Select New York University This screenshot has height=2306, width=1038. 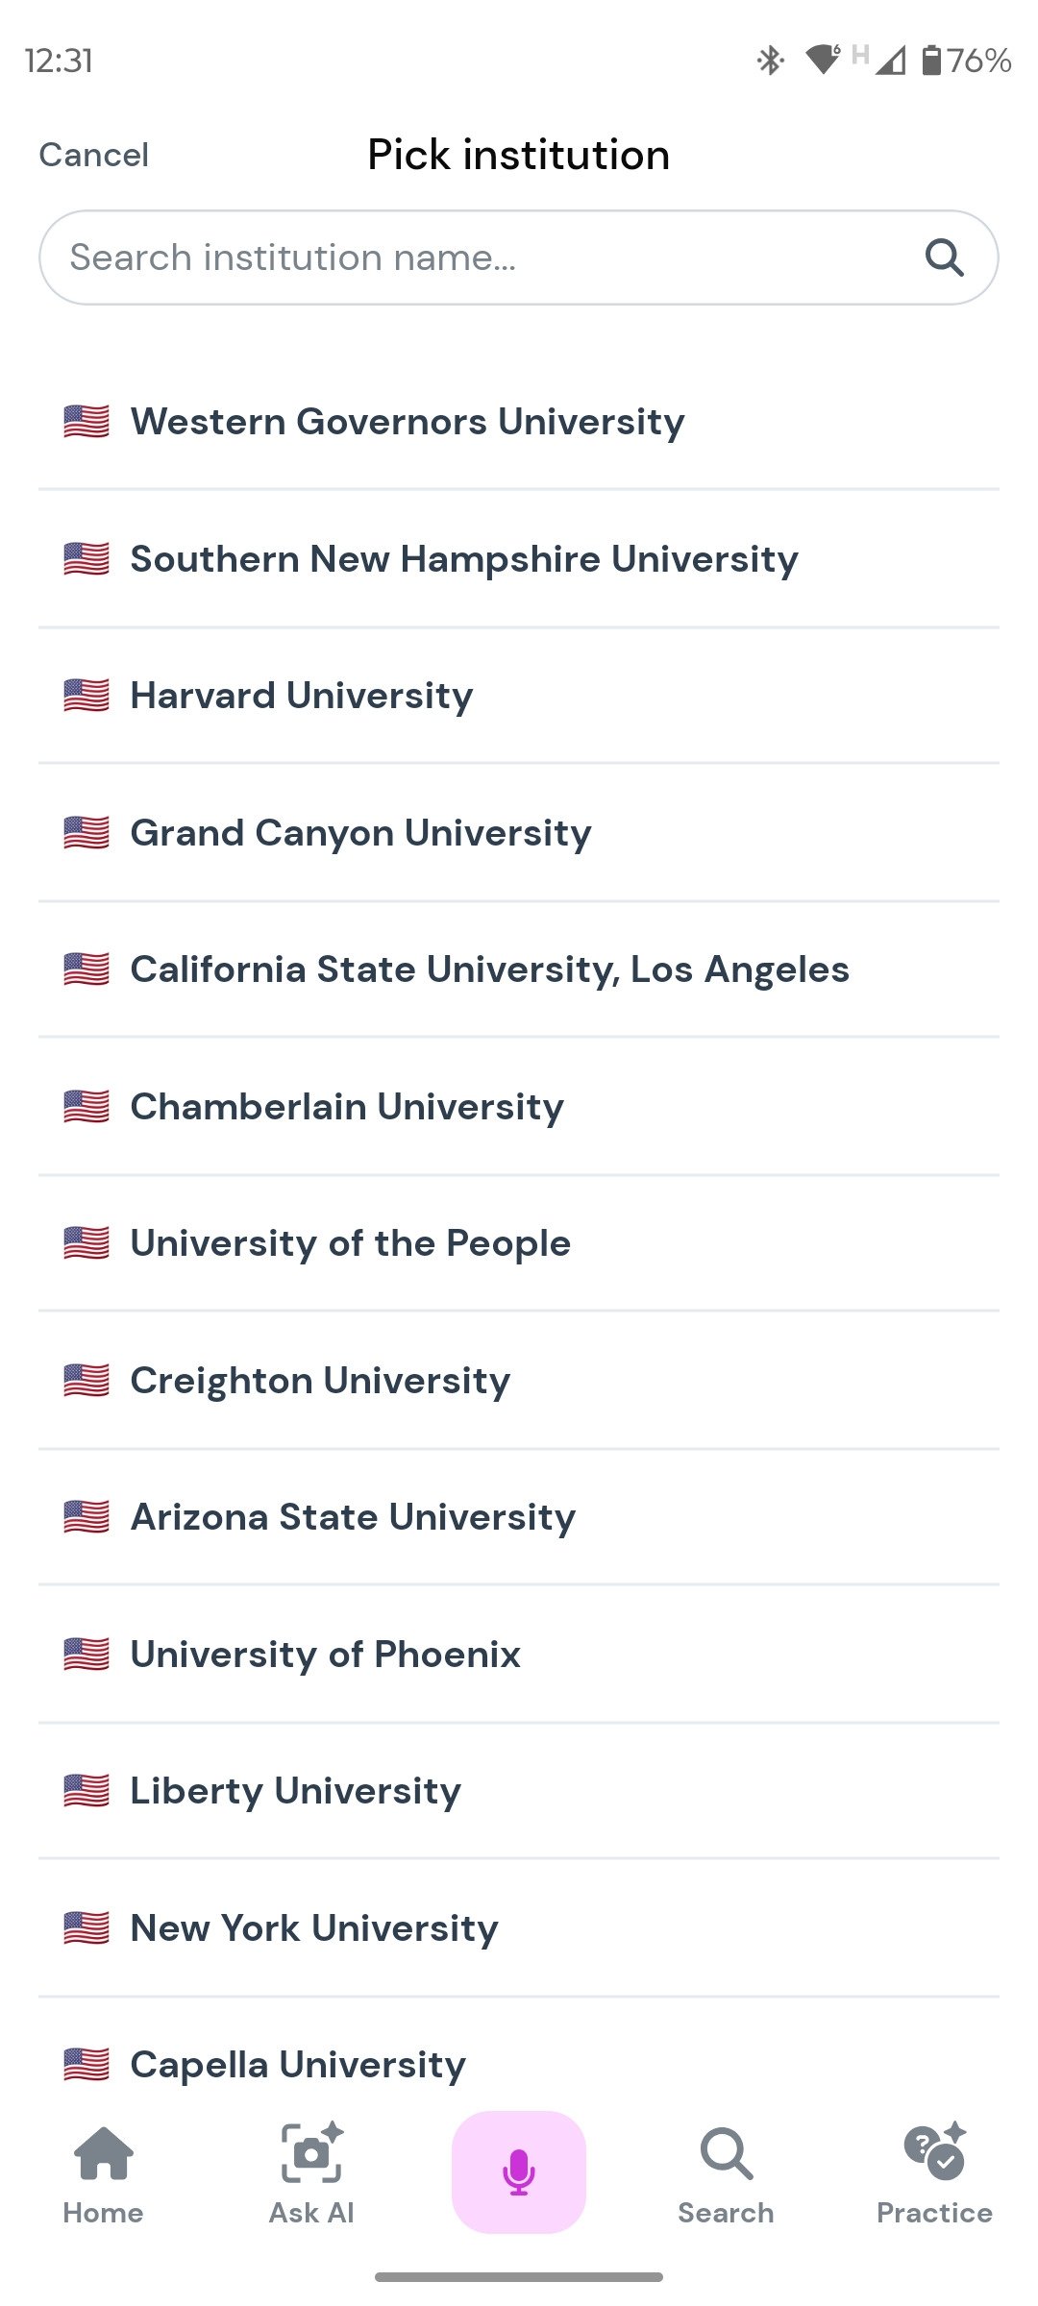pos(314,1928)
